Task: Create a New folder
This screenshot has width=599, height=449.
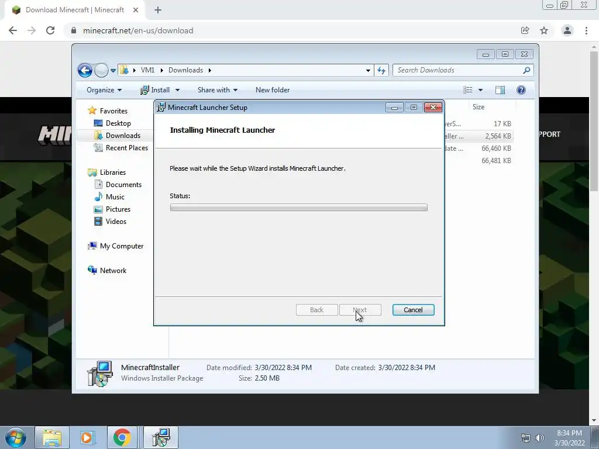Action: tap(273, 90)
